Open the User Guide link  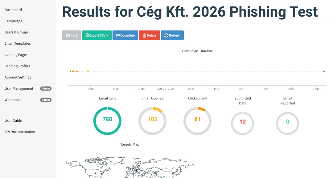[13, 121]
